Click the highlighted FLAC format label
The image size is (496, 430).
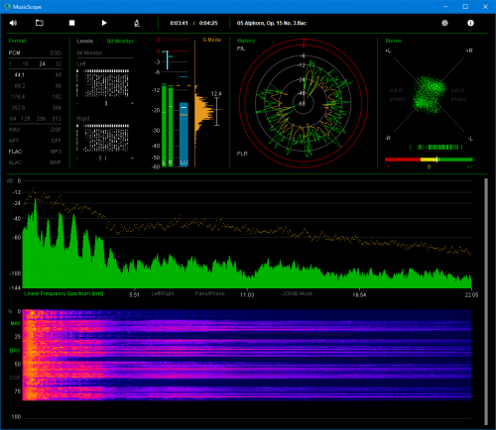pos(15,152)
